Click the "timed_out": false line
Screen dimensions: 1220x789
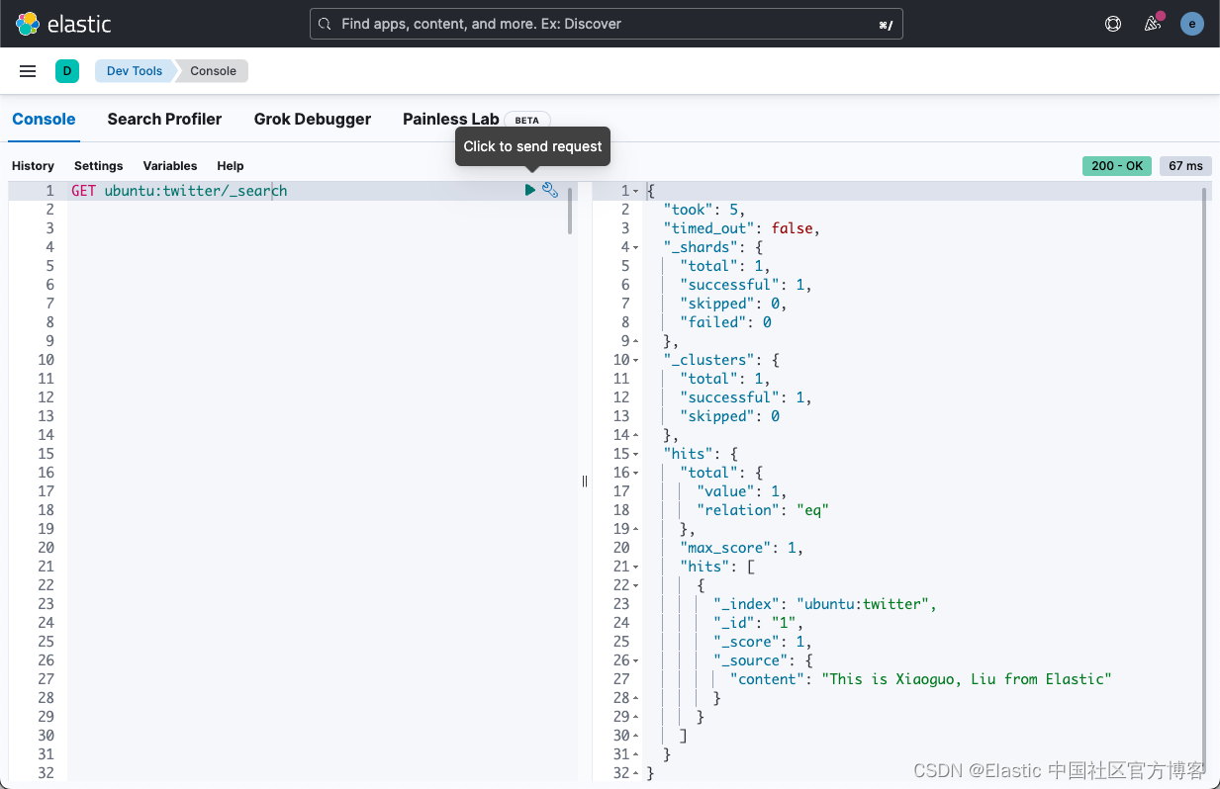click(741, 228)
